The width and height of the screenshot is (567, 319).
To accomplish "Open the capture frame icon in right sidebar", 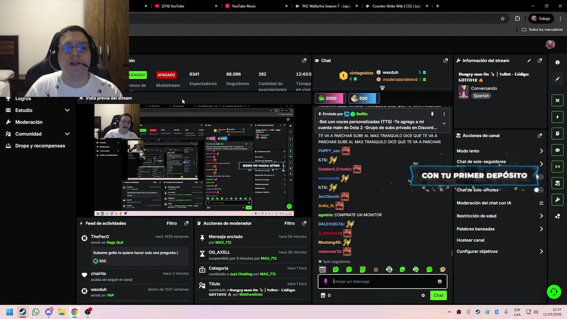I will [x=557, y=101].
